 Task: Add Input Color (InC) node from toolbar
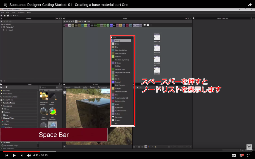(134, 25)
